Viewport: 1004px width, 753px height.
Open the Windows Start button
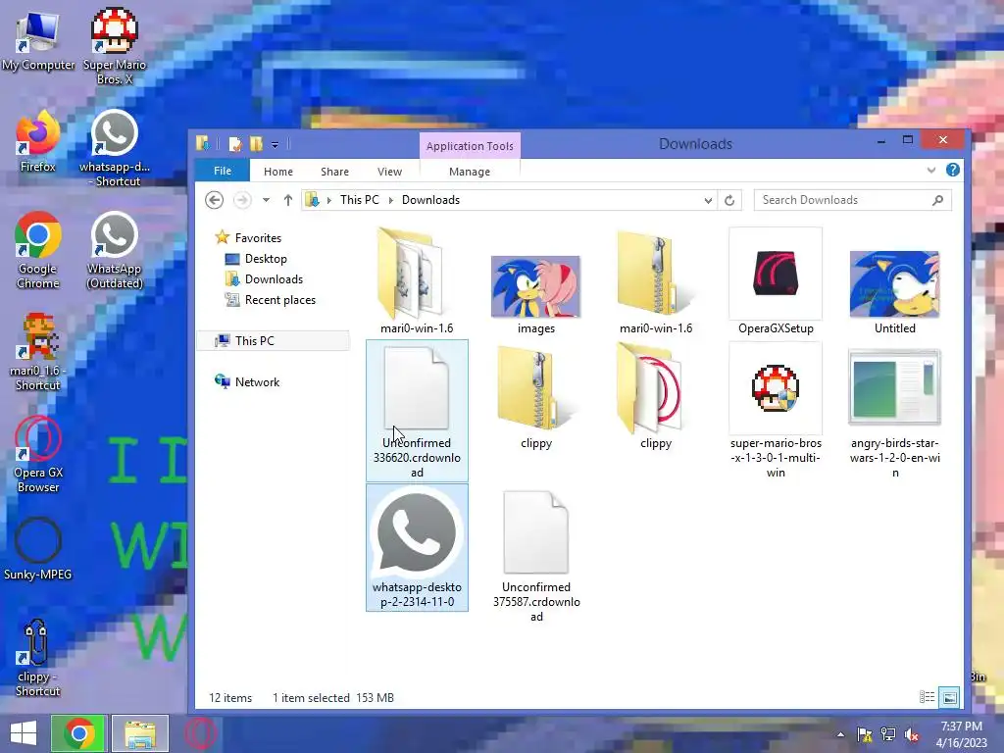(x=24, y=733)
